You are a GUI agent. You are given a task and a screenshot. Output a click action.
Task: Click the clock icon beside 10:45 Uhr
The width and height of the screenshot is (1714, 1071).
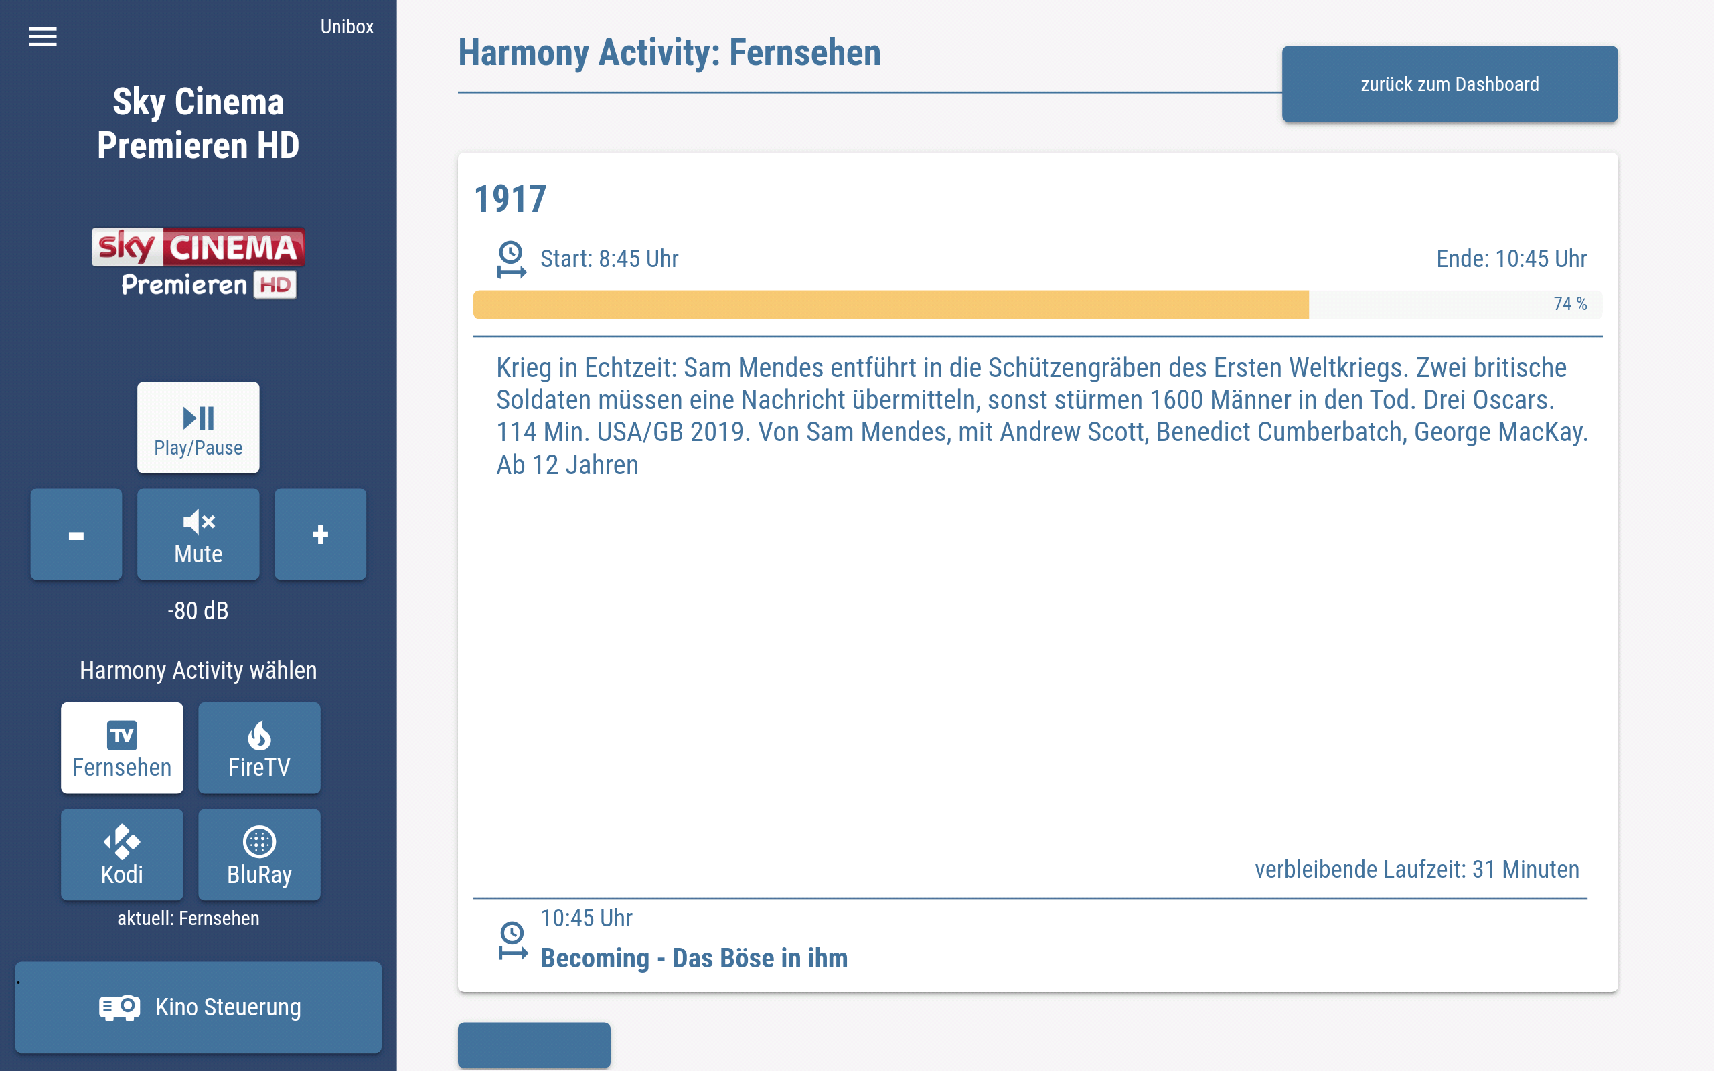point(513,940)
